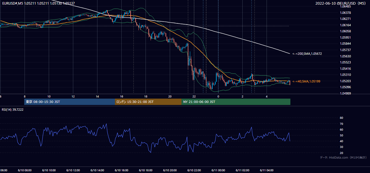The image size is (370, 173).
Task: Click hour label 8 under price chart
Action: (x=25, y=96)
